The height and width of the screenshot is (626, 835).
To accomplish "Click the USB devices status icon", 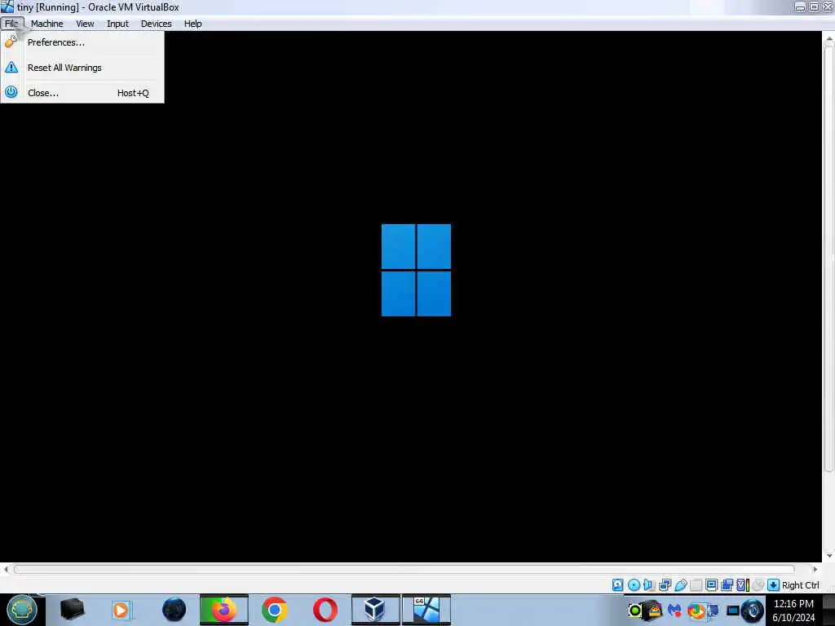I will point(681,585).
